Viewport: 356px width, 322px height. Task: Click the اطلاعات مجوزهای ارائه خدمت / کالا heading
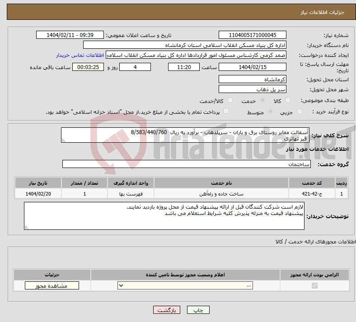pyautogui.click(x=315, y=242)
